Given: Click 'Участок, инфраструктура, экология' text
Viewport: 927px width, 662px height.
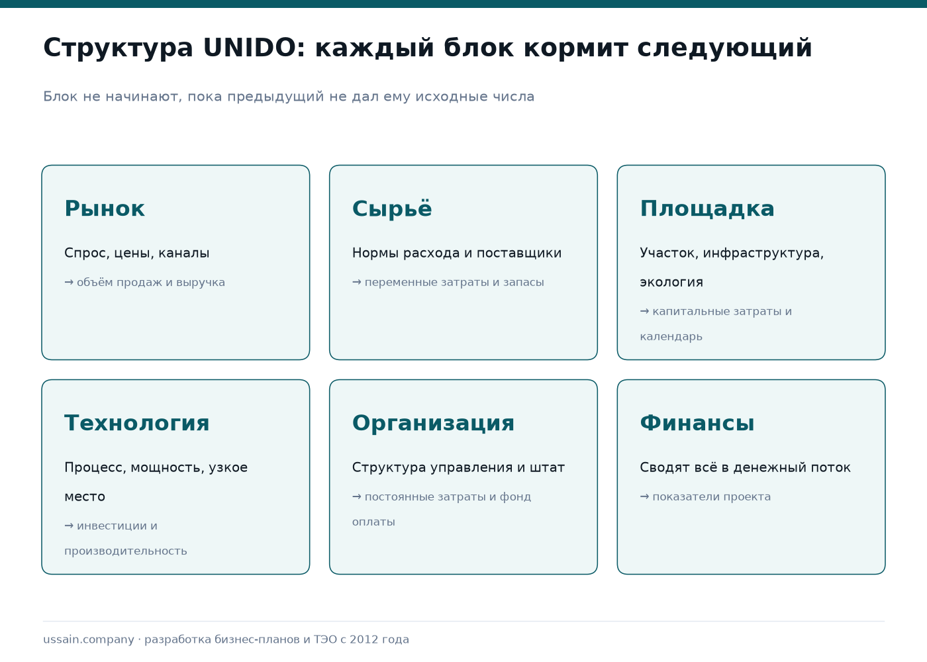Looking at the screenshot, I should pyautogui.click(x=732, y=267).
